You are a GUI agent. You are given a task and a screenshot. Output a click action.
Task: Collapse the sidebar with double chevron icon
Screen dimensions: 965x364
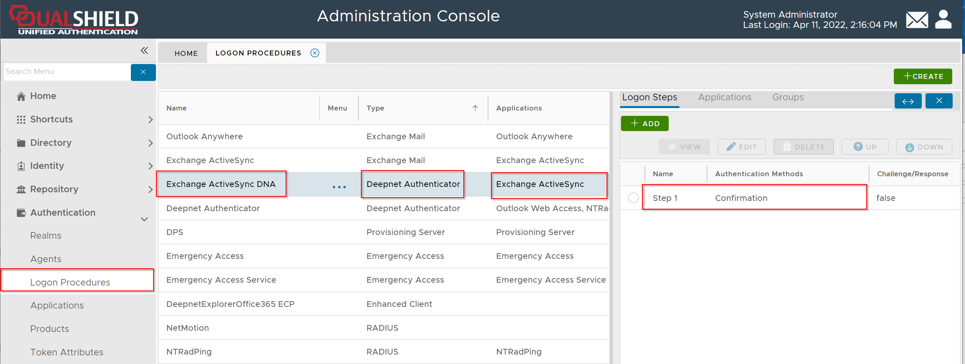(144, 51)
